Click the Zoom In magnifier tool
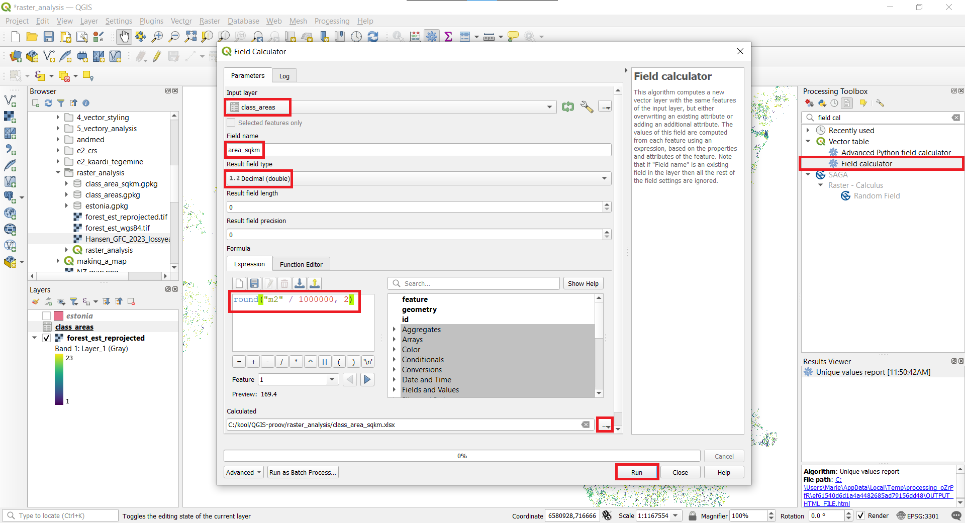Screen dimensions: 965x523 coord(157,37)
